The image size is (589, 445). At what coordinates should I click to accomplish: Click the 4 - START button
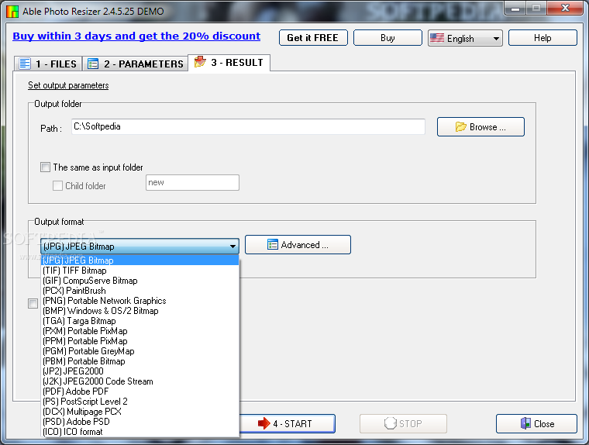click(287, 423)
